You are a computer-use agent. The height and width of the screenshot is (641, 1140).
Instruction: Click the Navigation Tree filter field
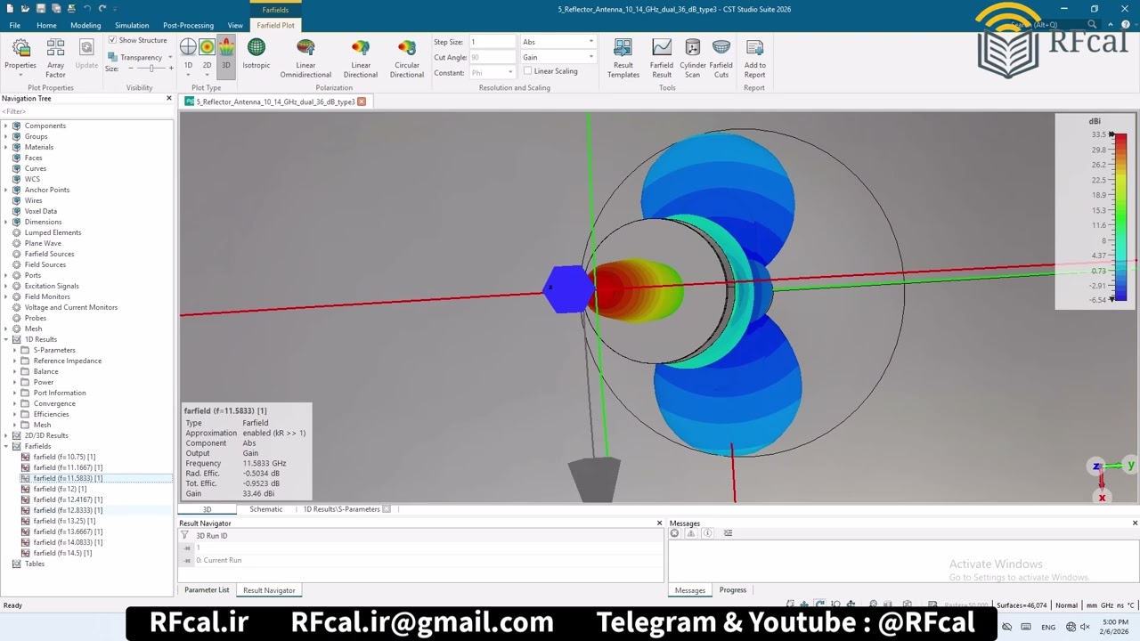tap(86, 111)
